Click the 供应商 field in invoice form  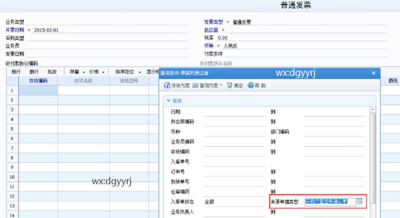point(307,30)
